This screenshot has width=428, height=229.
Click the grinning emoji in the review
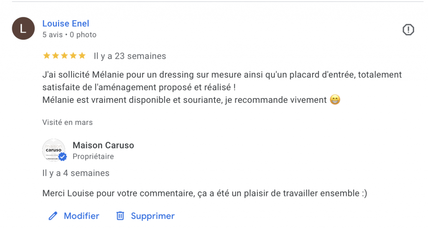pyautogui.click(x=335, y=100)
